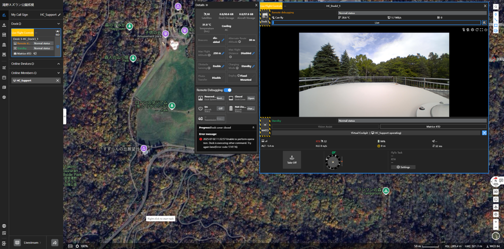Zoom in on the map
Screen dimensions: 504x249
(x=496, y=222)
